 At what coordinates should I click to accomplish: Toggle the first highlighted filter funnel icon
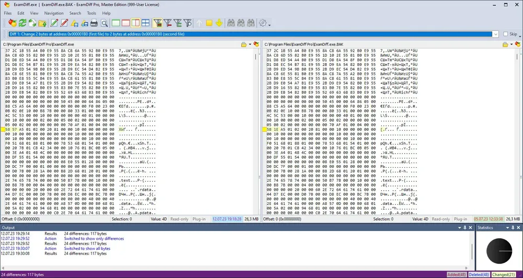[157, 22]
